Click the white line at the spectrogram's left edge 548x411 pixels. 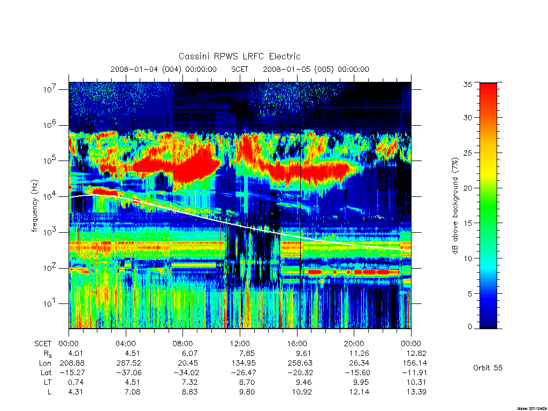71,197
